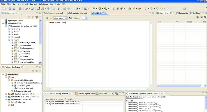Open the Window menu
207x112 pixels.
(58, 4)
